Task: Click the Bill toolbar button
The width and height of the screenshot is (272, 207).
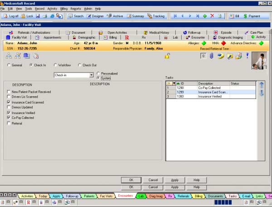Action: tap(234, 16)
